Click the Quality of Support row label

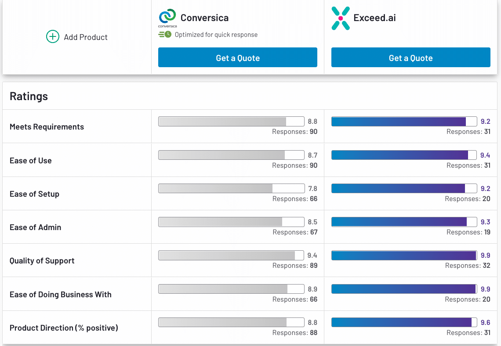click(x=42, y=261)
